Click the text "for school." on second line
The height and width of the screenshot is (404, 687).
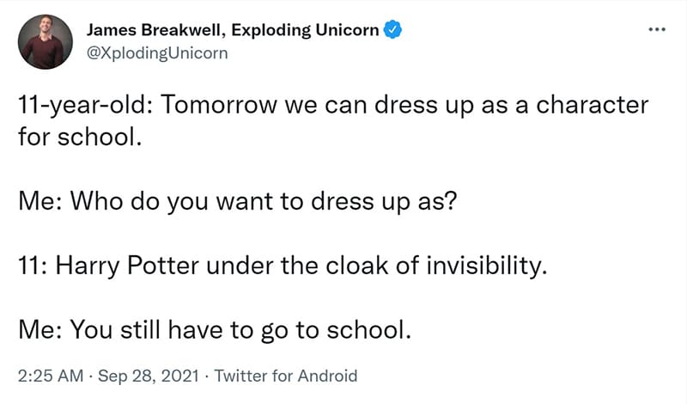click(80, 137)
